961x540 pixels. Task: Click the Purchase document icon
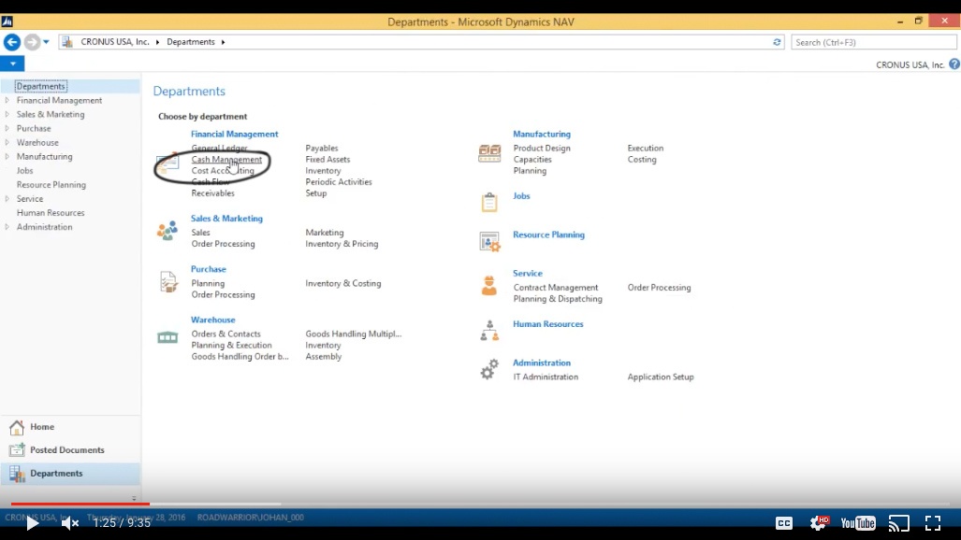click(x=167, y=281)
